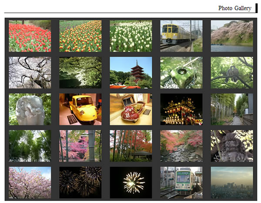
Task: Open the green tram photo
Action: click(181, 183)
